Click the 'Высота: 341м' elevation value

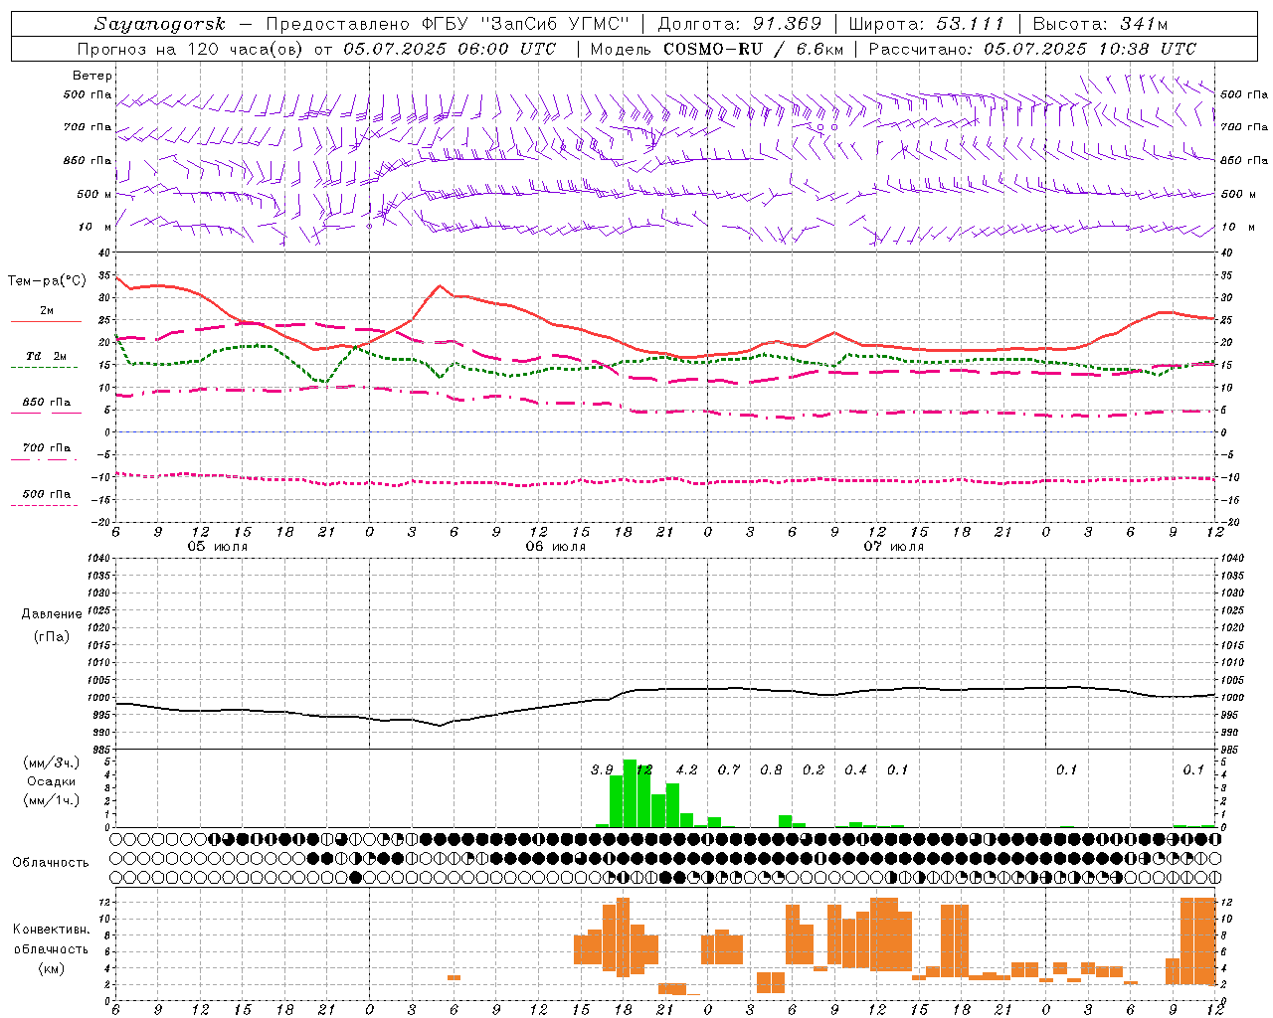pos(1101,24)
